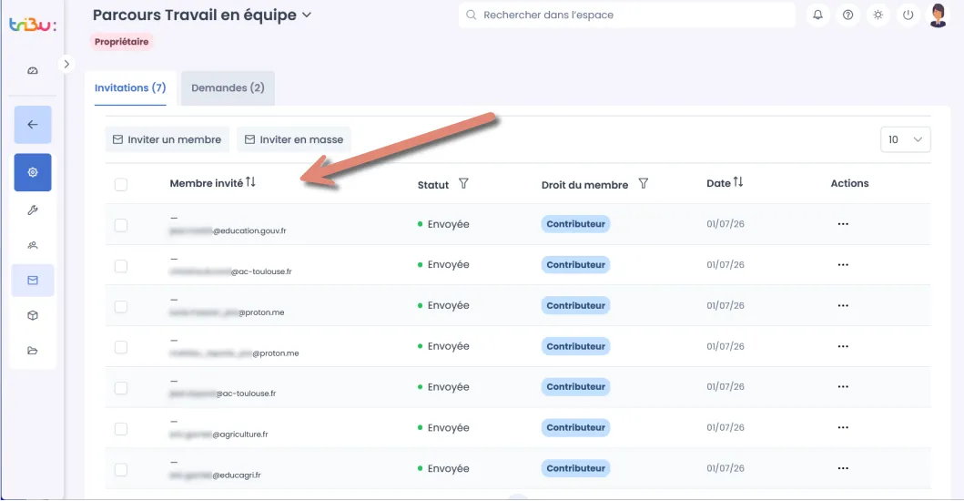Viewport: 964px width, 501px height.
Task: Open the invitations envelope sidebar icon
Action: pos(33,280)
